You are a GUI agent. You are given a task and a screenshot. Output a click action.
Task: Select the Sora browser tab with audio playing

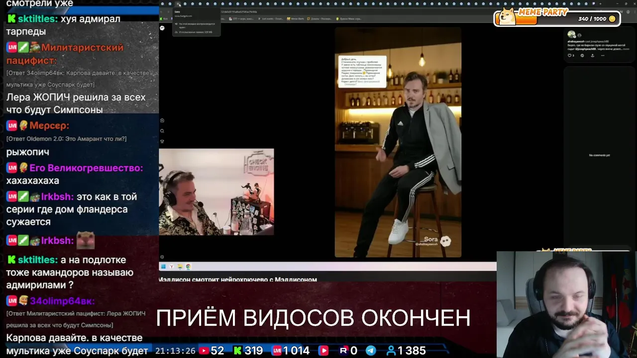(x=178, y=4)
